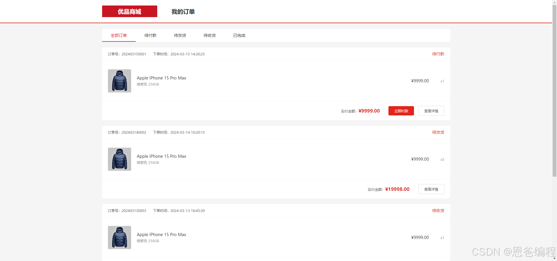The height and width of the screenshot is (261, 557).
Task: Click the 待发货 status of second order
Action: point(438,132)
